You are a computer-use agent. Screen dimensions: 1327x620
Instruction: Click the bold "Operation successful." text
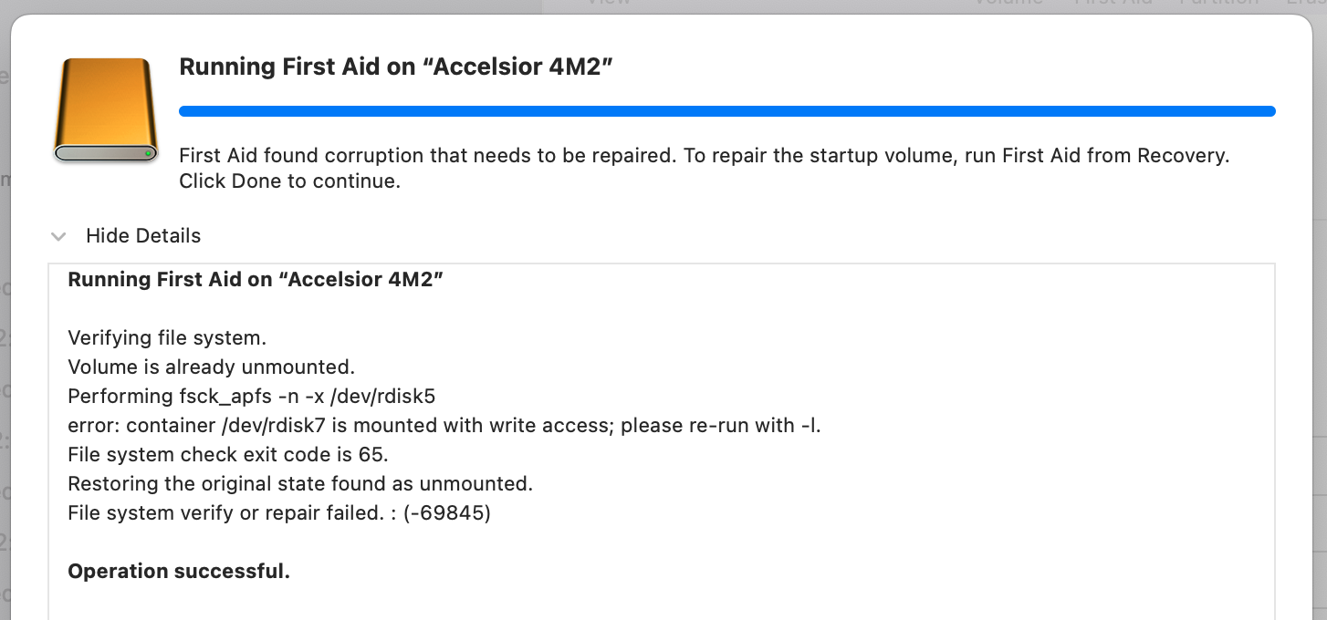[179, 572]
